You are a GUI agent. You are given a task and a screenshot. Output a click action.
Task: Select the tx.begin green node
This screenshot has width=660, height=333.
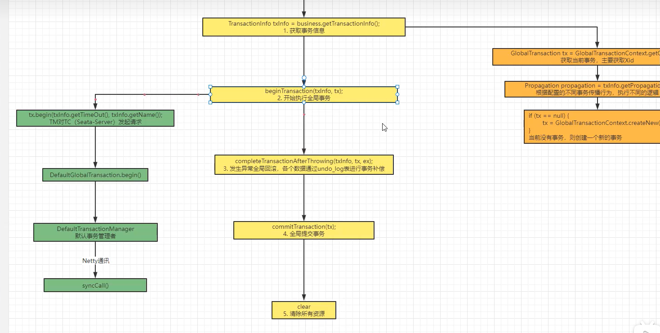coord(95,118)
